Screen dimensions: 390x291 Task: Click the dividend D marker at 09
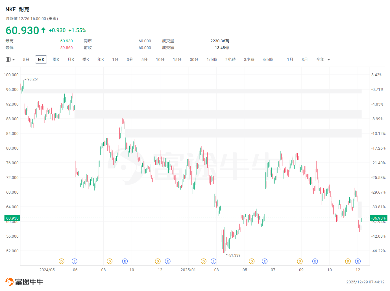point(300,261)
